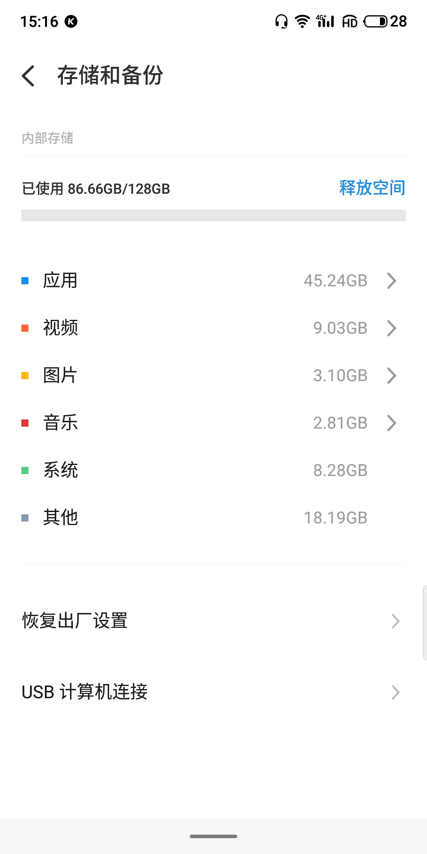Tap the round K notification icon
The width and height of the screenshot is (427, 854).
[71, 21]
